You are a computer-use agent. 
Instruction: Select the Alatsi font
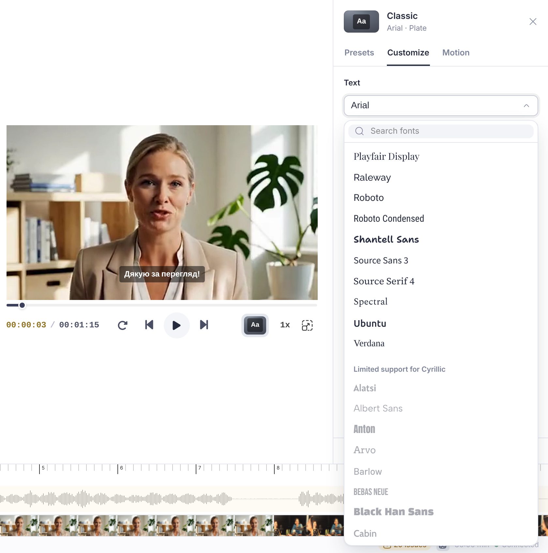click(441, 388)
